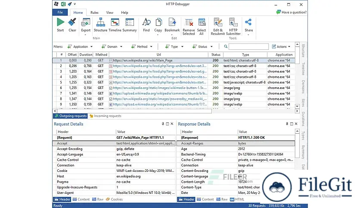Open the Structure diagram view
Viewport: 360px width, 208px height.
(x=101, y=23)
